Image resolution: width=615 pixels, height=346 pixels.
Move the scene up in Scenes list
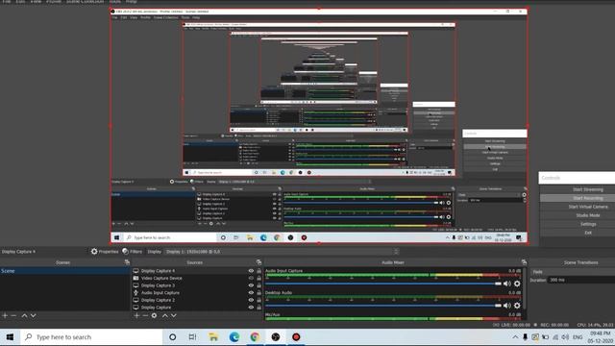[x=24, y=315]
